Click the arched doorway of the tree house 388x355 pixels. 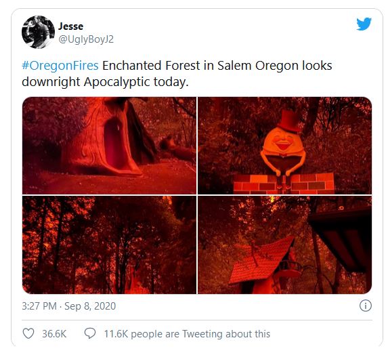pos(114,145)
